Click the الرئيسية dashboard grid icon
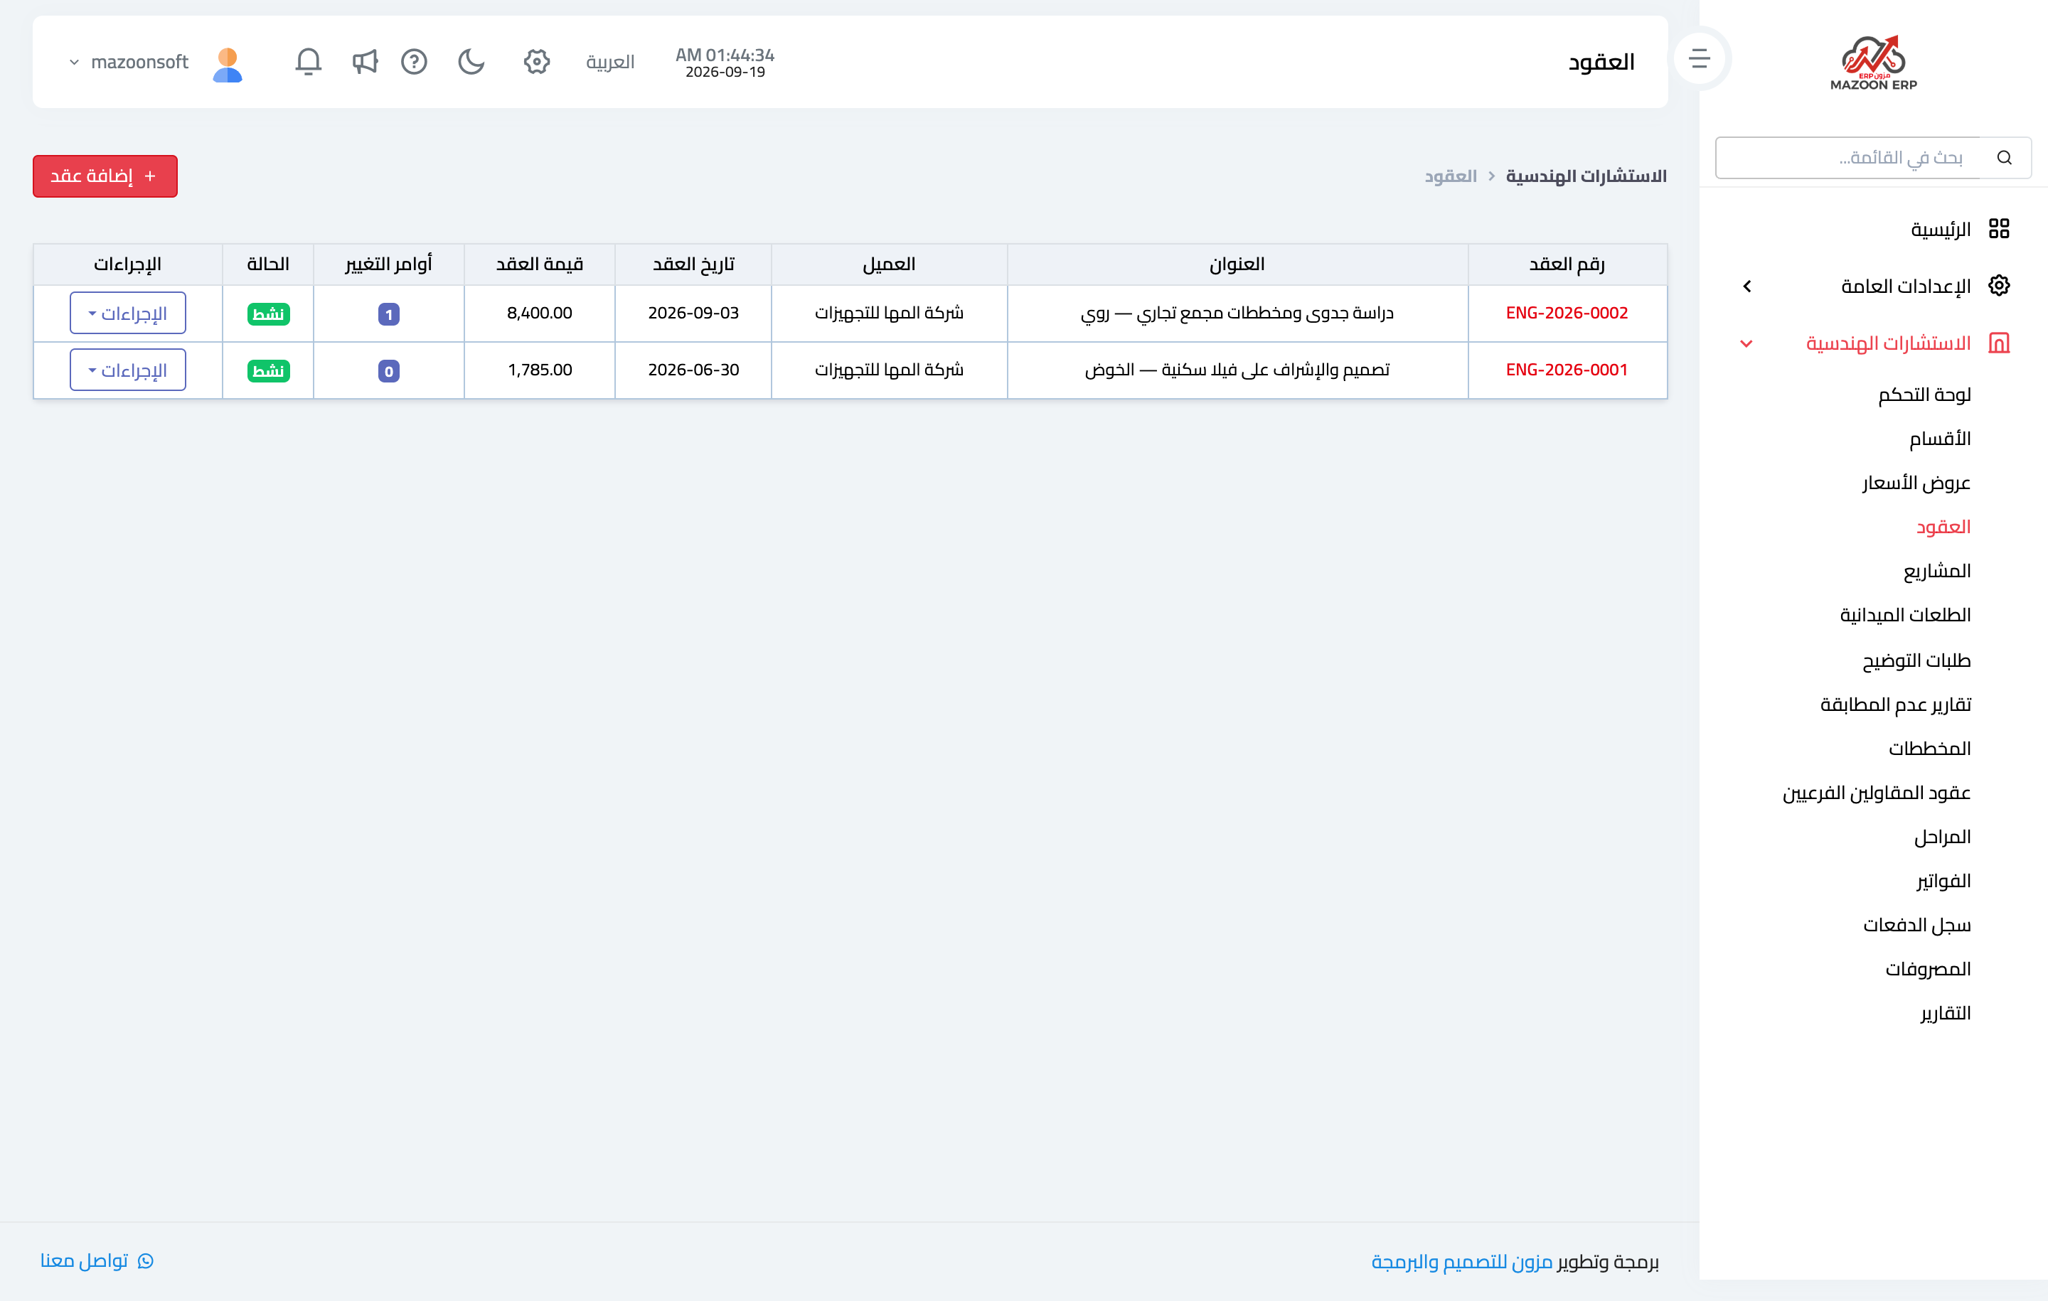Viewport: 2048px width, 1301px height. [x=1999, y=229]
